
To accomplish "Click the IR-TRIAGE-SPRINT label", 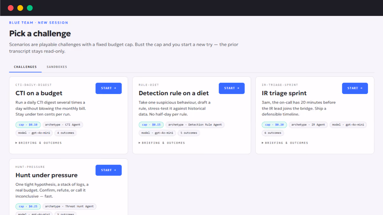I will click(x=280, y=85).
